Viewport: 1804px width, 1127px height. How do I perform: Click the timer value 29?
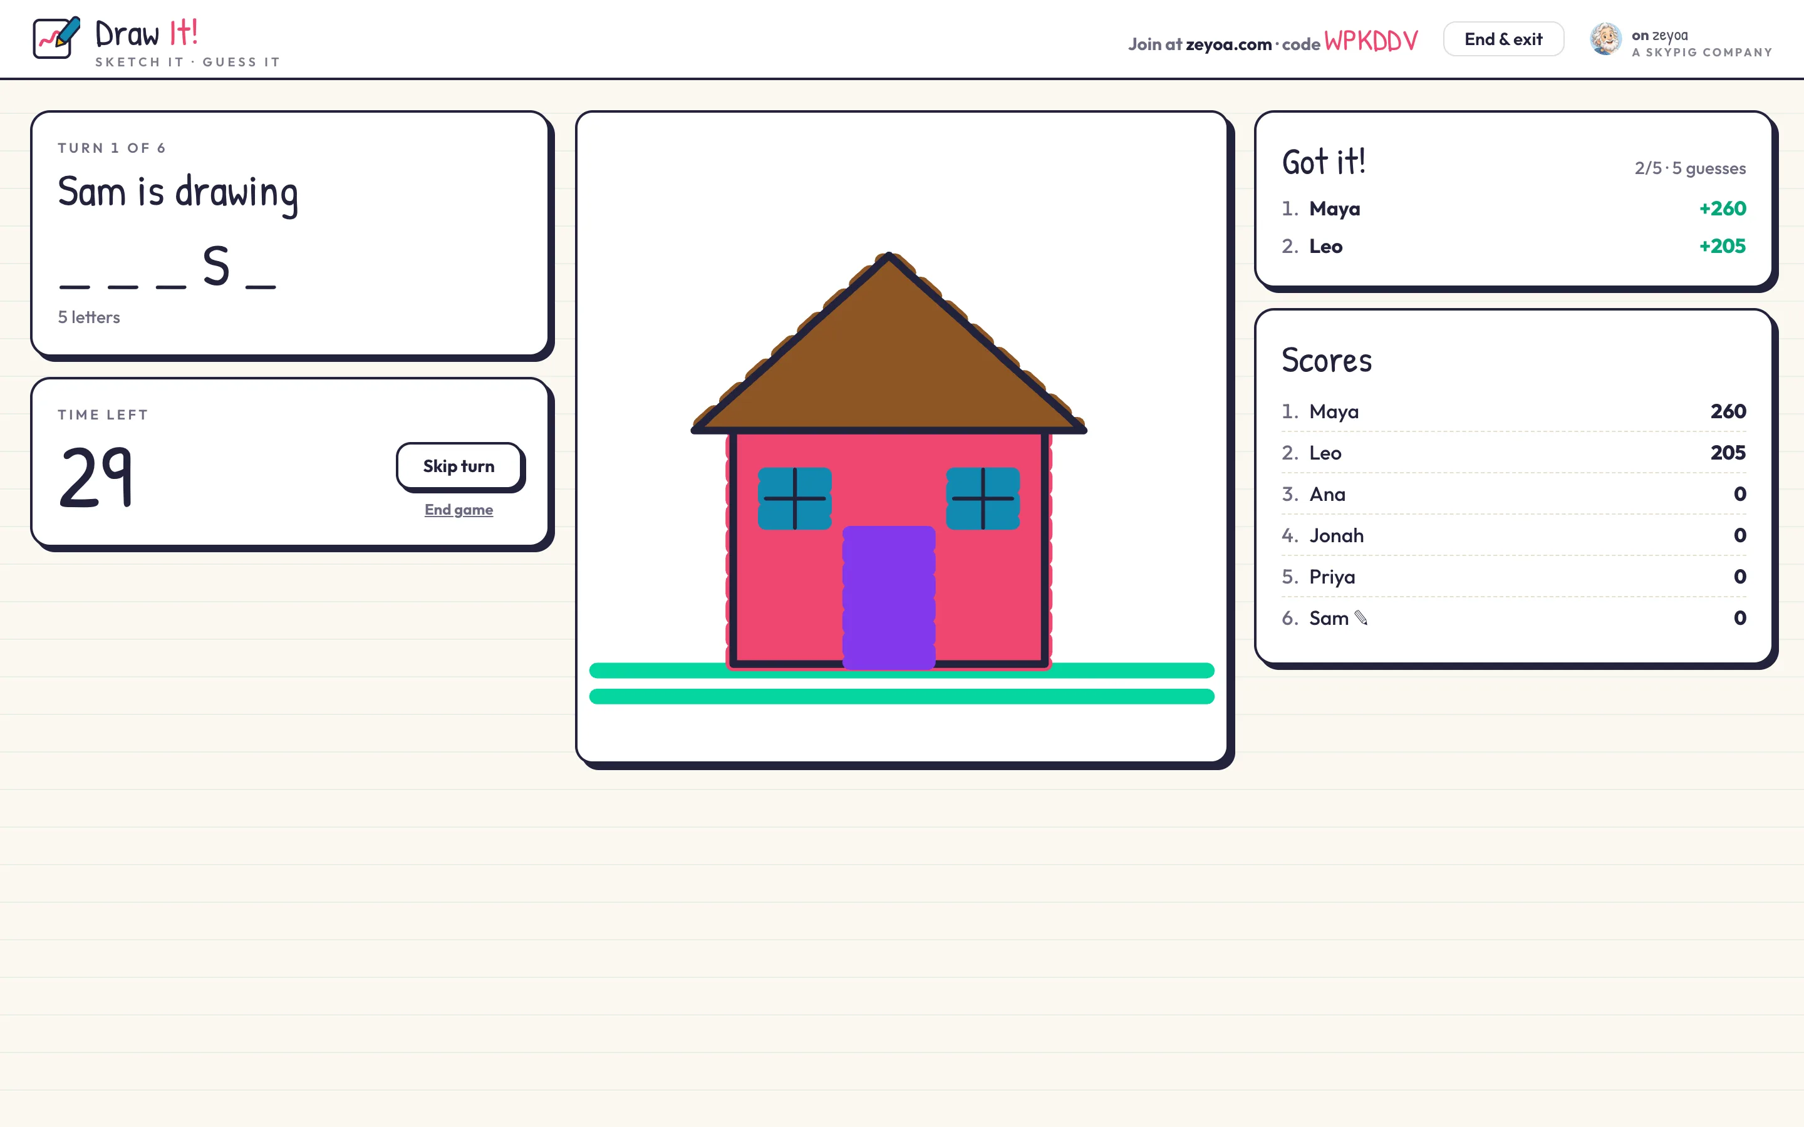click(x=96, y=476)
